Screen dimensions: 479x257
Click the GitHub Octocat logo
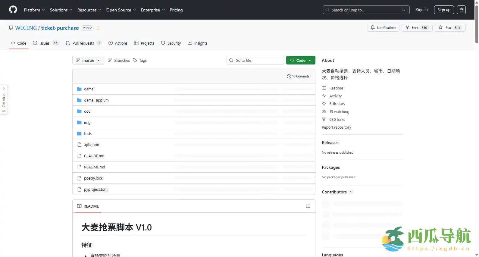click(x=13, y=10)
